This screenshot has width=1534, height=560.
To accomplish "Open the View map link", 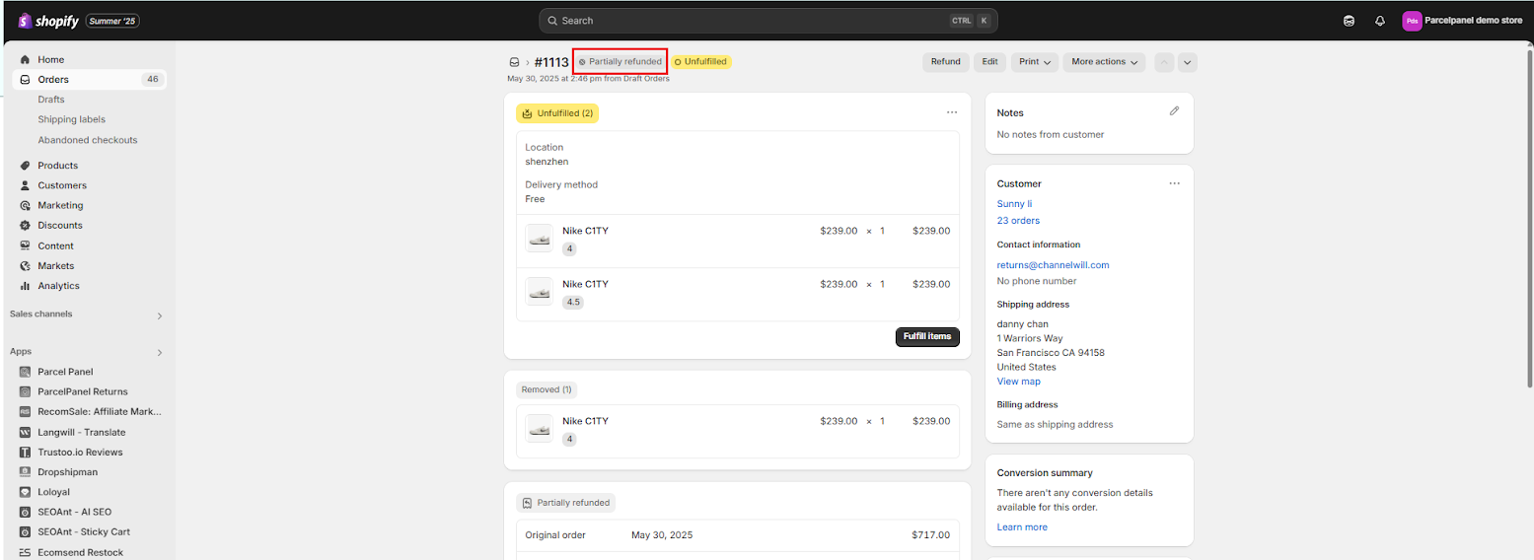I will pos(1018,382).
